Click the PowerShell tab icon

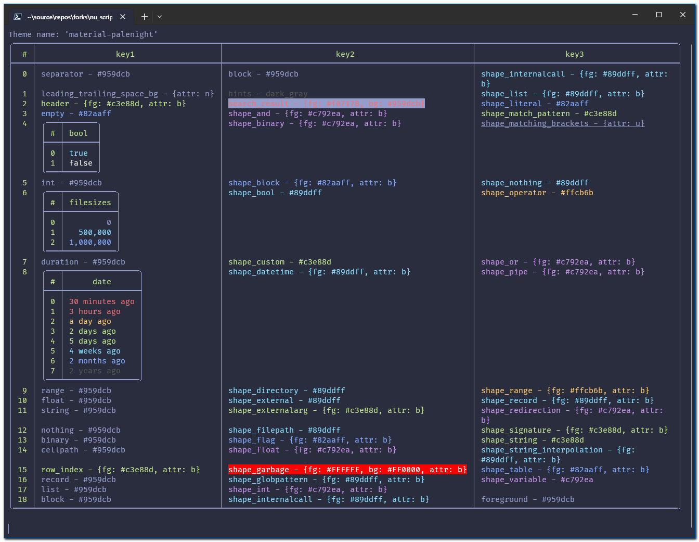point(17,17)
